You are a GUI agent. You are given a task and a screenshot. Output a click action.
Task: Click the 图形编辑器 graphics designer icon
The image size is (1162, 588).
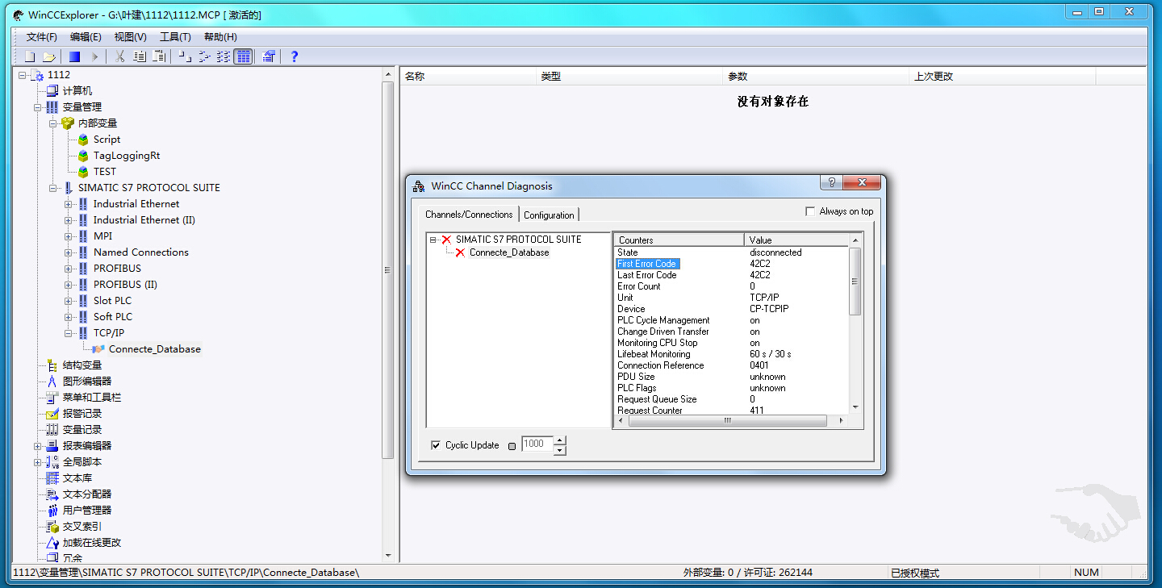(x=52, y=382)
